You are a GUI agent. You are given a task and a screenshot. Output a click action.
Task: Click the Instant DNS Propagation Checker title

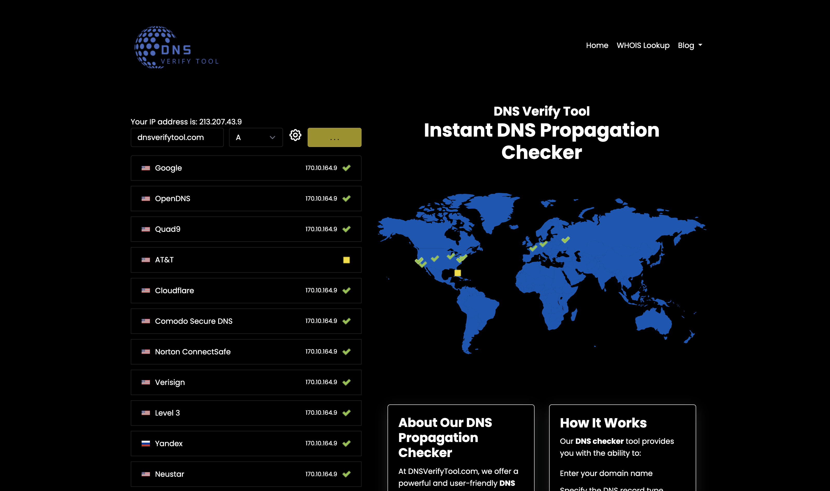pos(541,141)
